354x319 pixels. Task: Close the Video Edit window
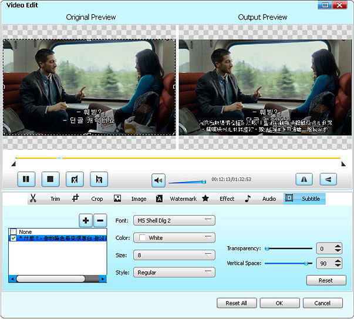(339, 5)
